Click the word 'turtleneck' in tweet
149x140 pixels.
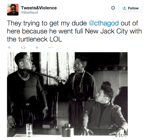33,39
